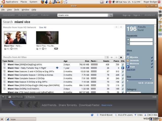This screenshot has width=162, height=121.
Task: Click the Vuze site icon in Nelly Furtado row
Action: tap(123, 68)
